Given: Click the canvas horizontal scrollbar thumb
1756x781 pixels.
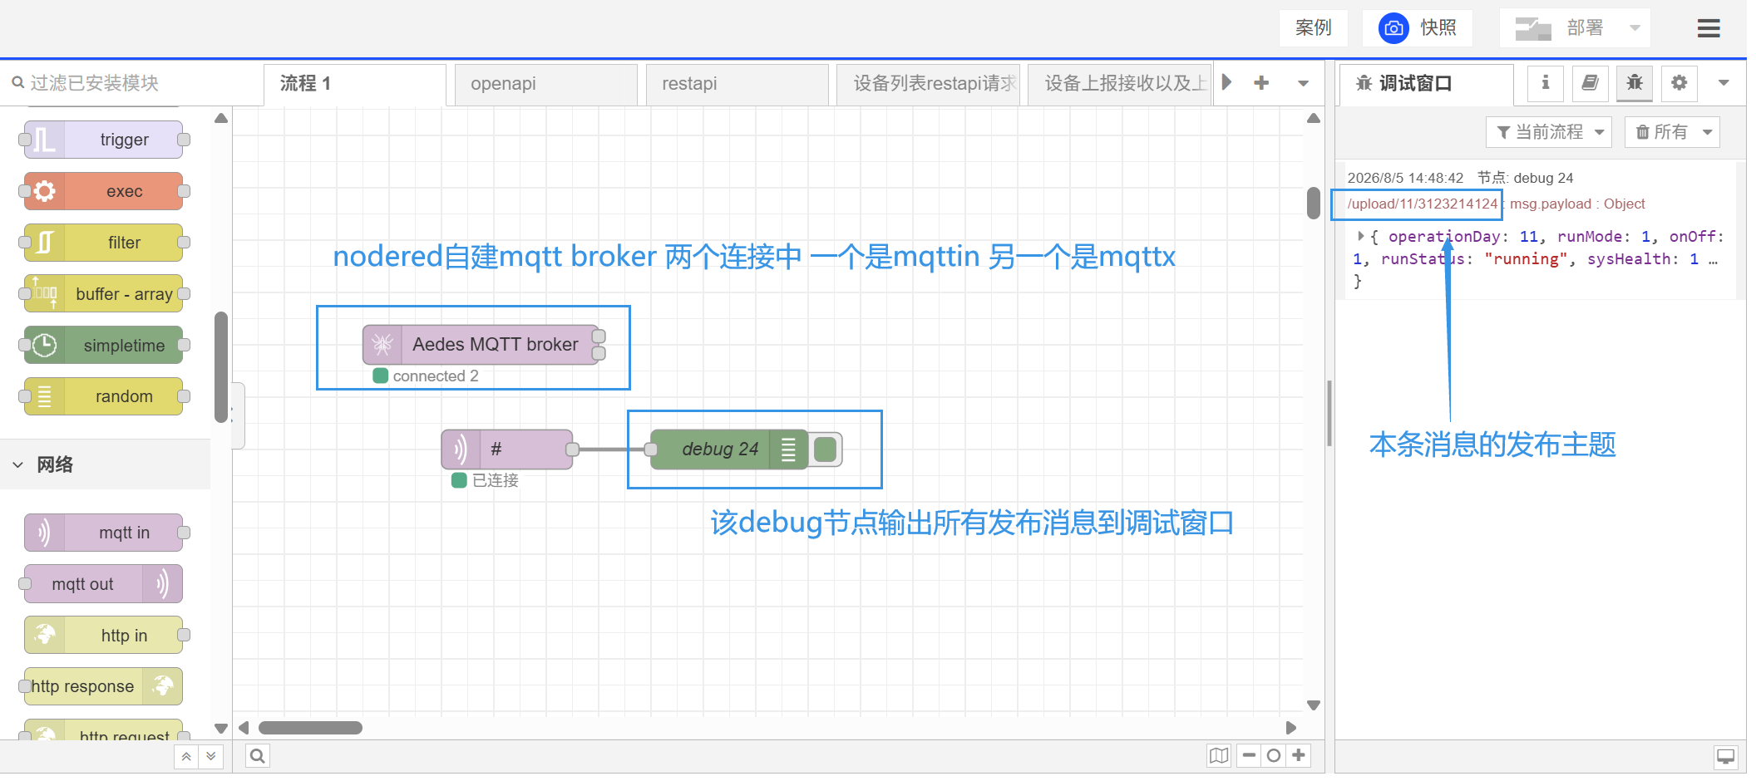Looking at the screenshot, I should click(x=310, y=728).
